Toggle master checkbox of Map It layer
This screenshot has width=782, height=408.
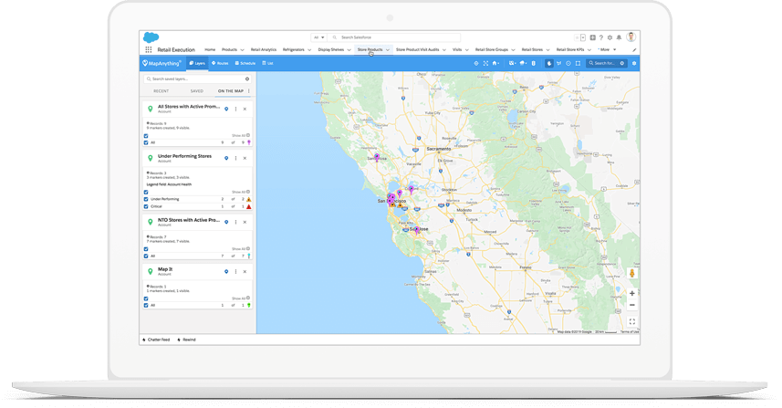click(146, 298)
